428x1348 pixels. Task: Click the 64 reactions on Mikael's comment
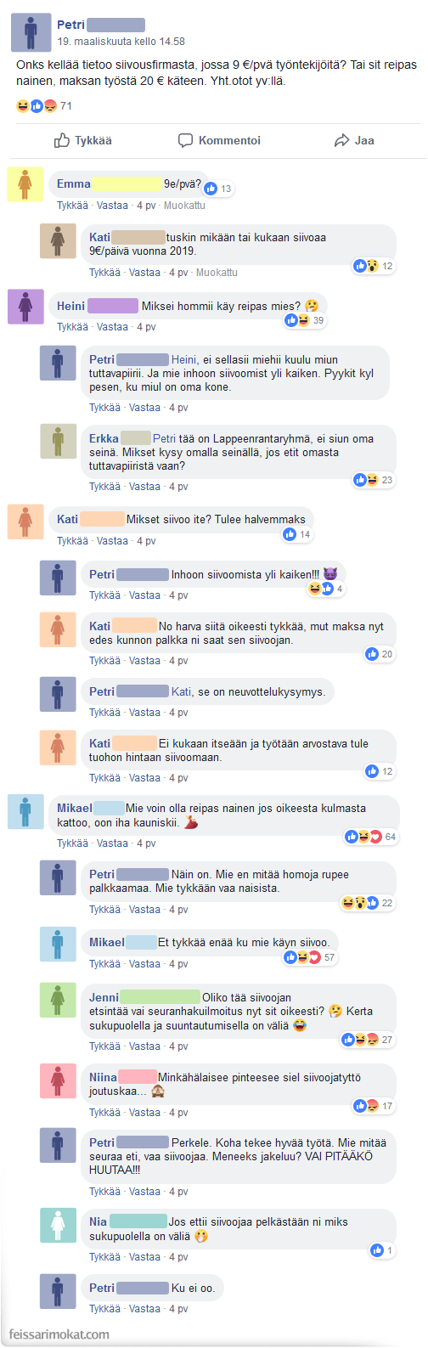(371, 837)
